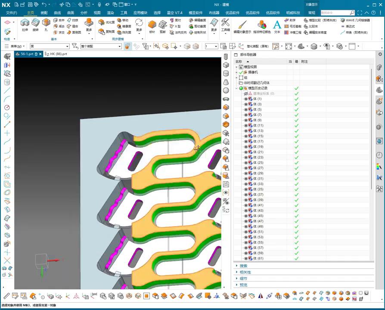Click the 工具箱 toolbox icon
The image size is (385, 310).
click(x=225, y=23)
